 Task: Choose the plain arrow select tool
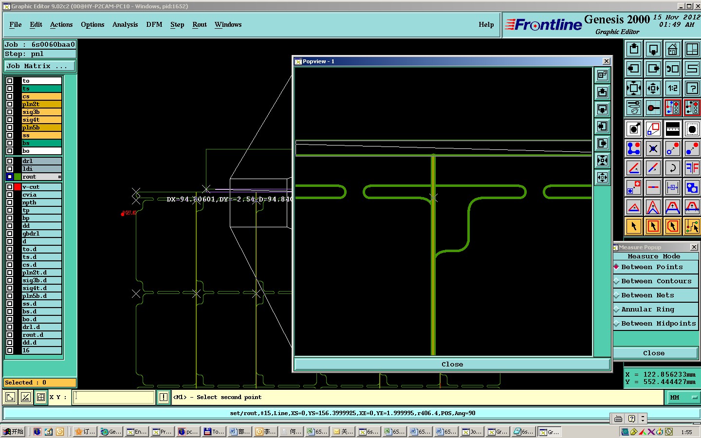coord(634,226)
